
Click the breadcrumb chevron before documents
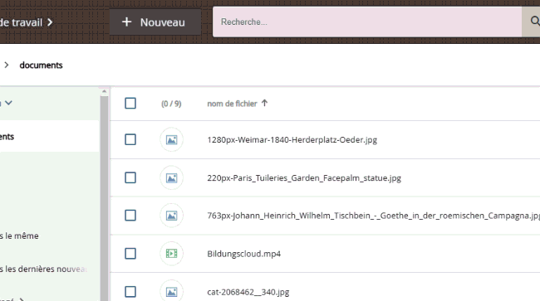(x=6, y=65)
